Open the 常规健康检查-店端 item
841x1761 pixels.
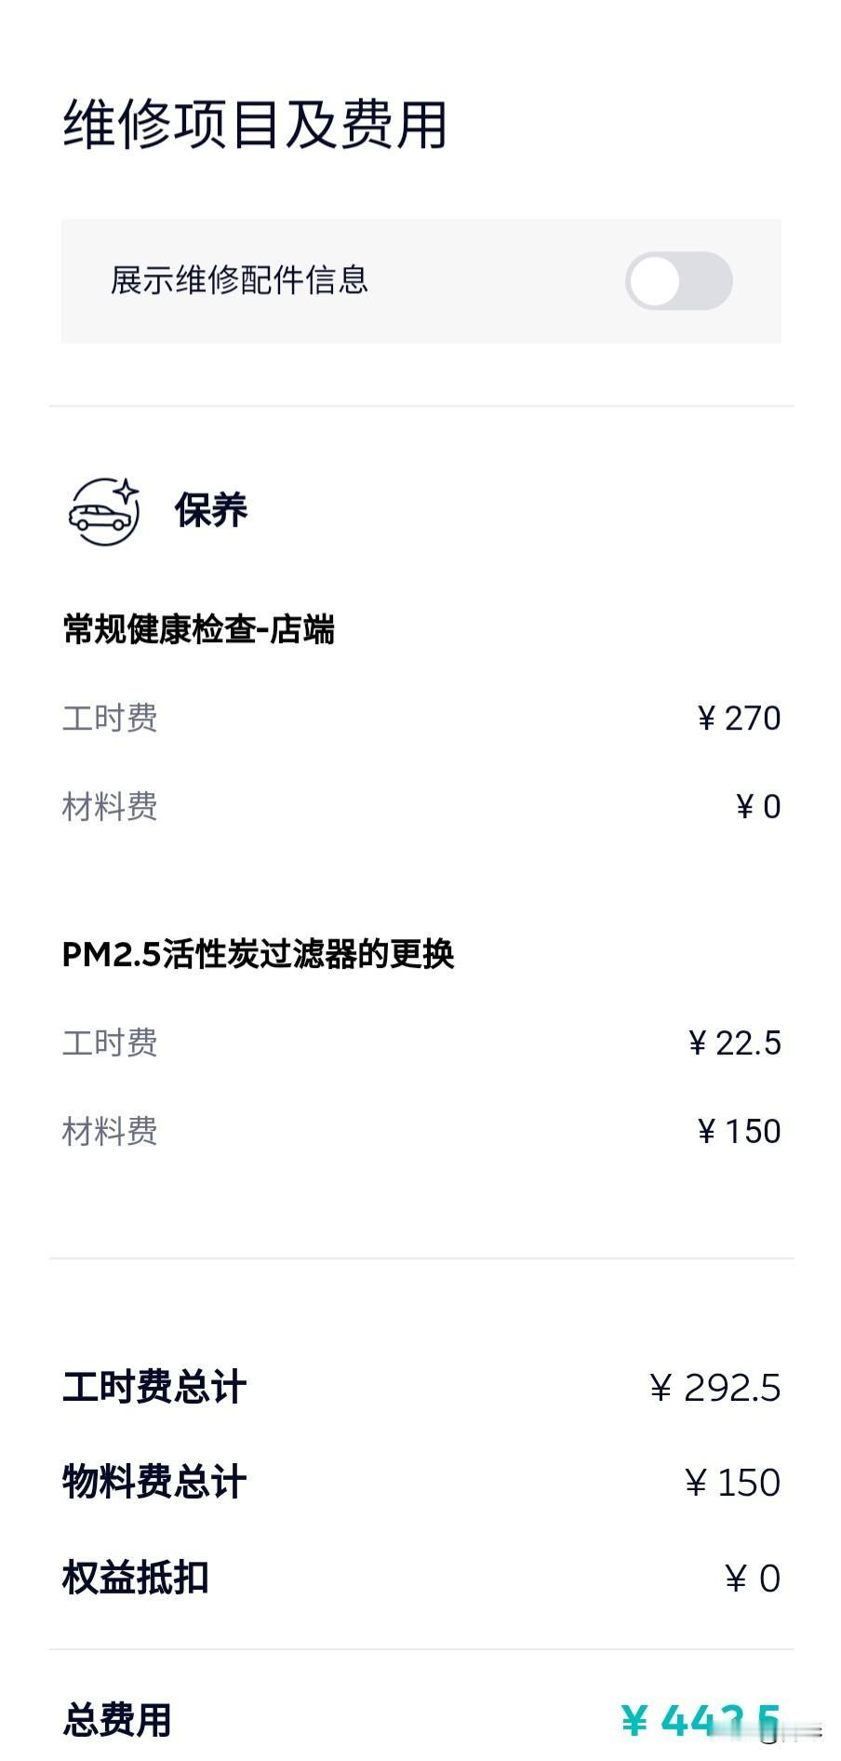pos(198,630)
